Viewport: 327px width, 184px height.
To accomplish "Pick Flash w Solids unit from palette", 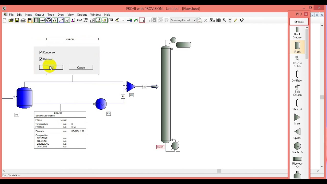I will [x=297, y=62].
